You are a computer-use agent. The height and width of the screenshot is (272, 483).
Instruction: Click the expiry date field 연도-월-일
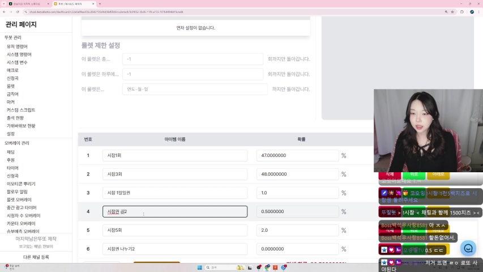[x=195, y=89]
